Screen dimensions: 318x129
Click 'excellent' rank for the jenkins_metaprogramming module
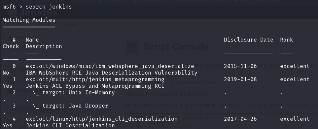[295, 80]
